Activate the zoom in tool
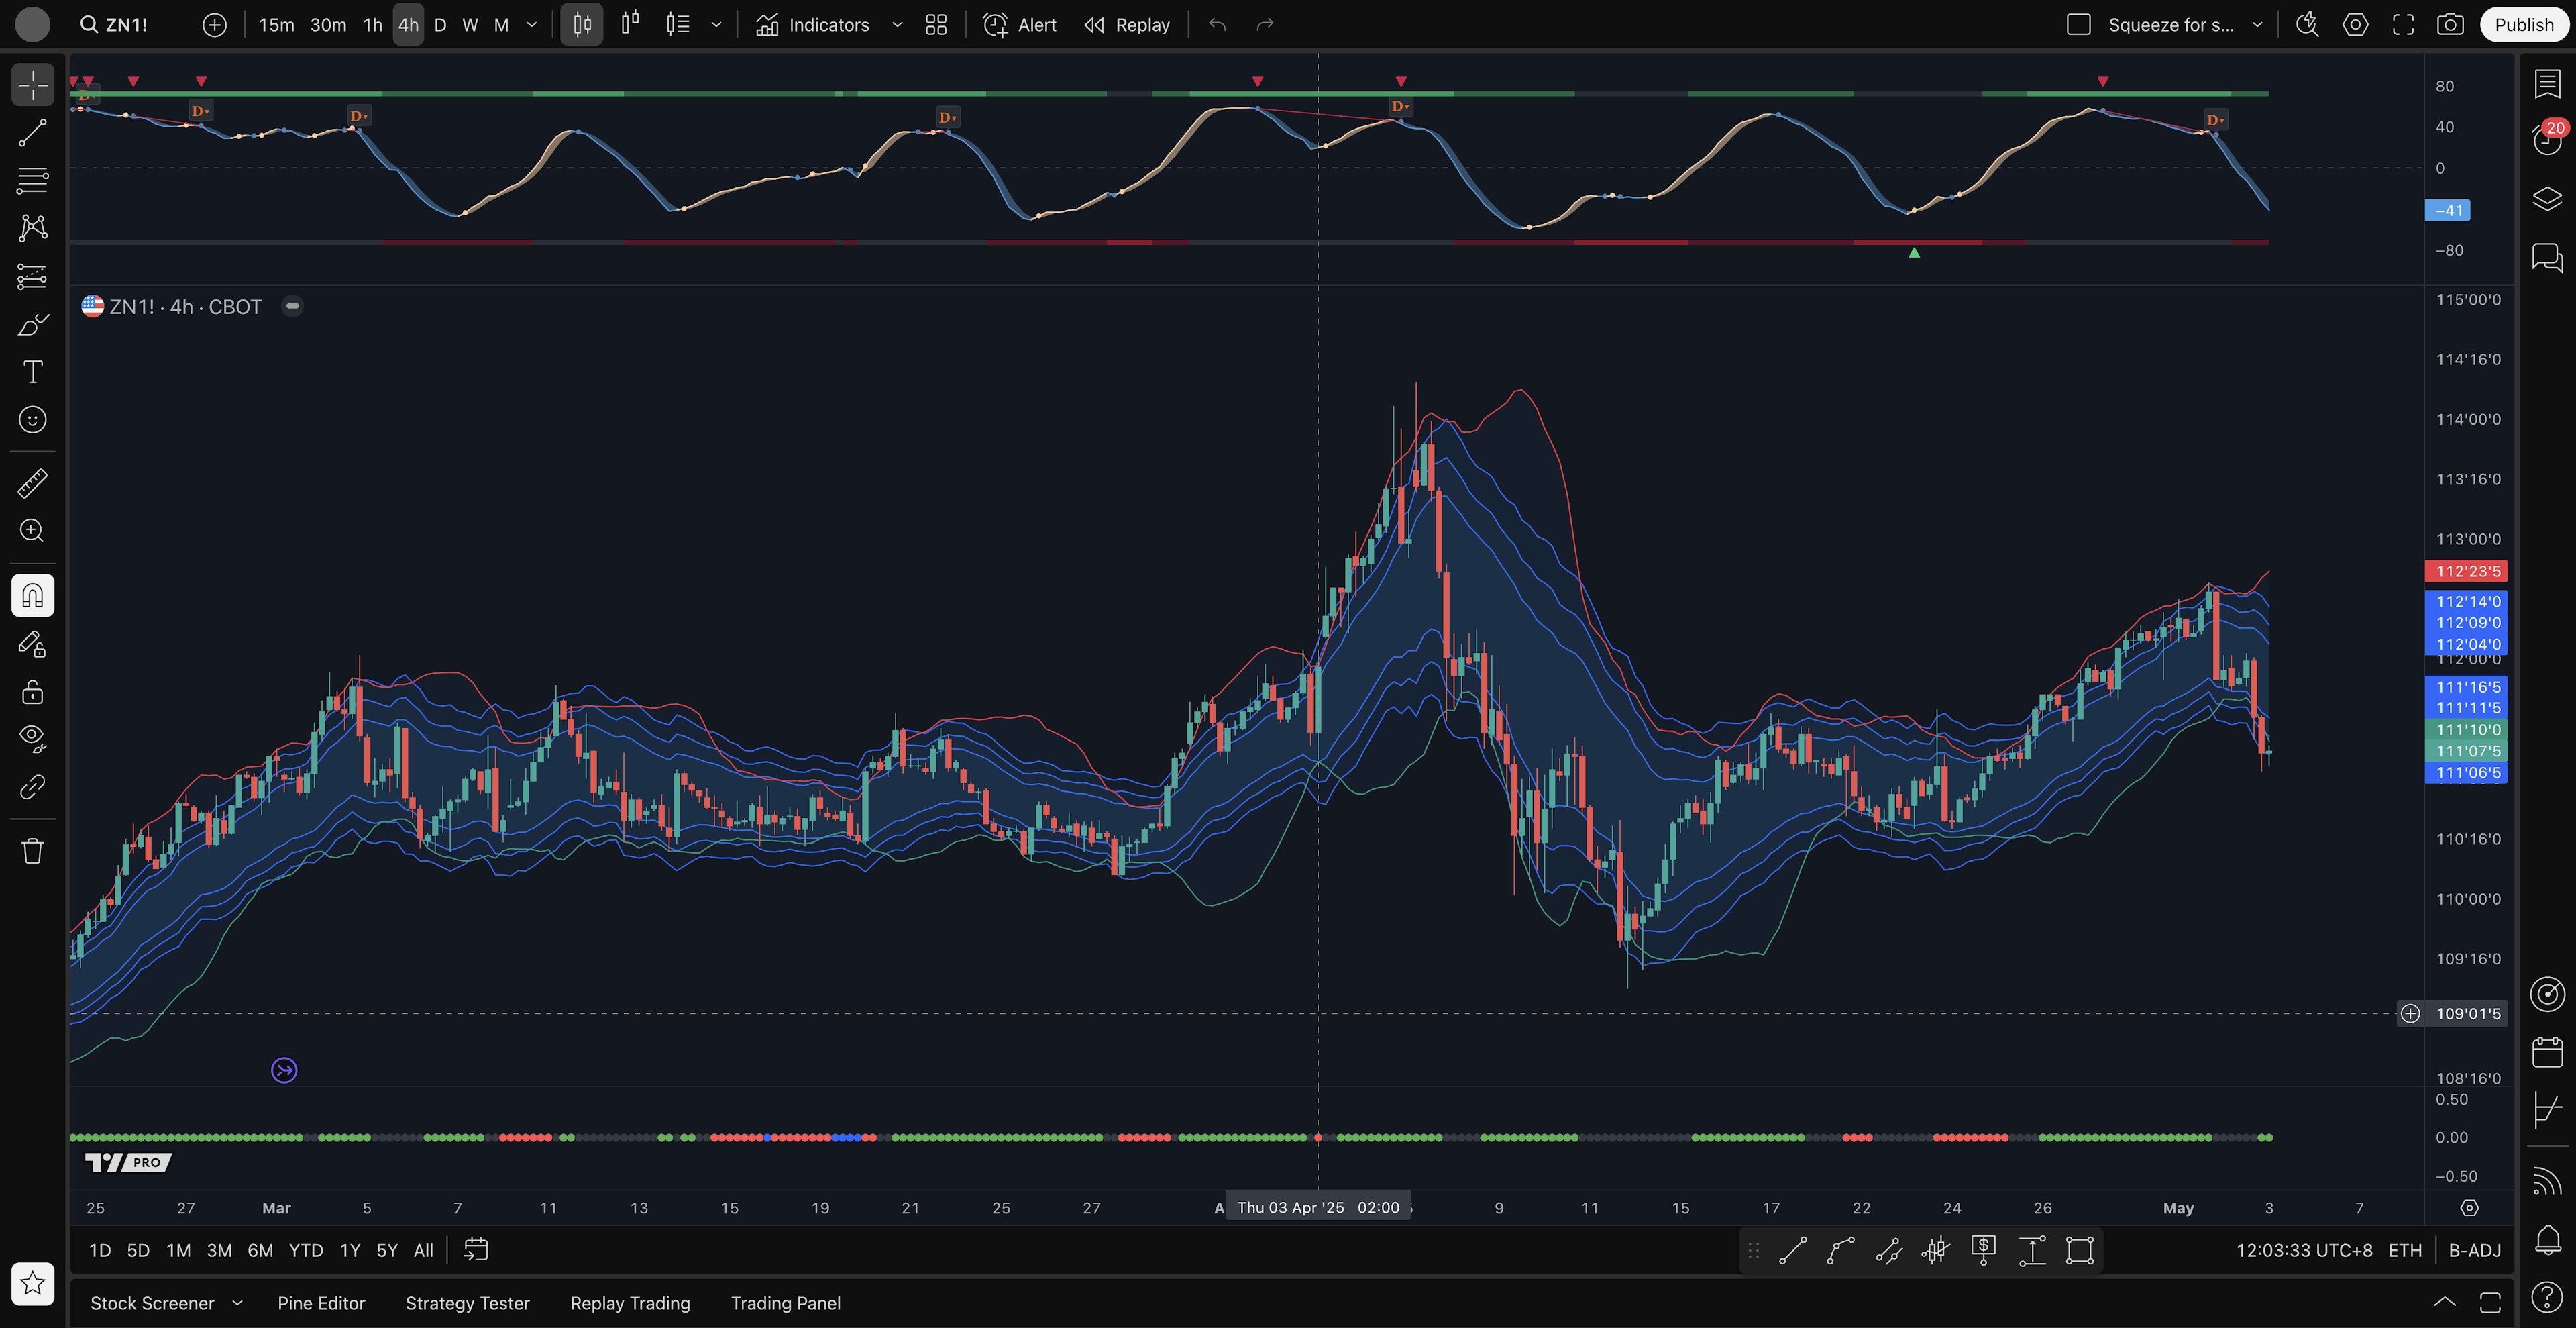The image size is (2576, 1328). [x=32, y=531]
